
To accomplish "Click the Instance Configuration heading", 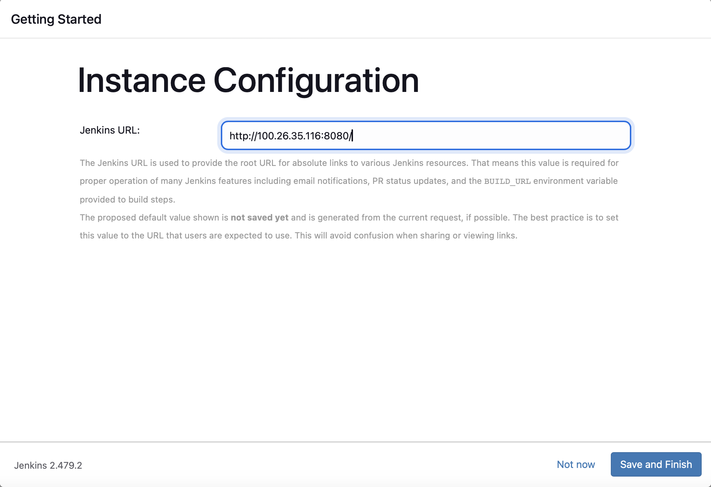I will pos(248,80).
